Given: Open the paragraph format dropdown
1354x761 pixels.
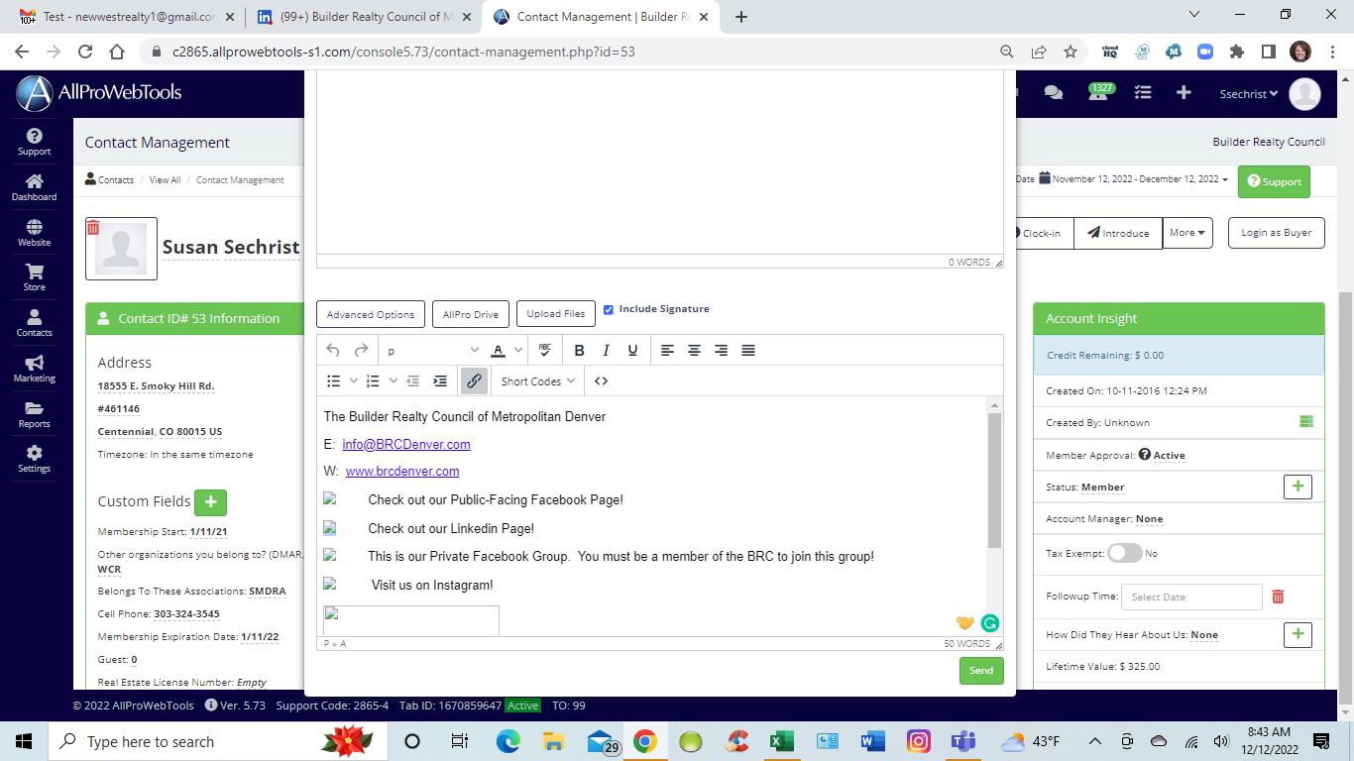Looking at the screenshot, I should coord(432,350).
